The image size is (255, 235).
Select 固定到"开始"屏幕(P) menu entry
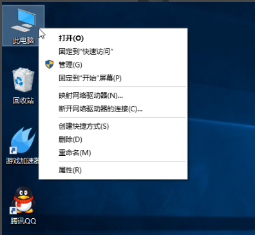pyautogui.click(x=113, y=78)
